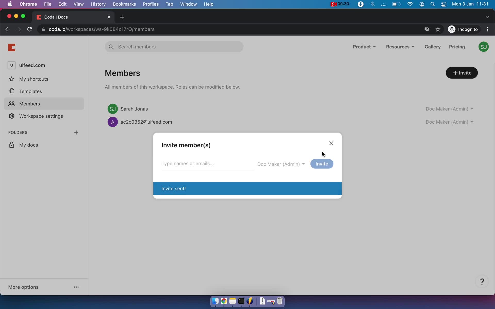The image size is (495, 309).
Task: Select Templates in sidebar
Action: [30, 91]
